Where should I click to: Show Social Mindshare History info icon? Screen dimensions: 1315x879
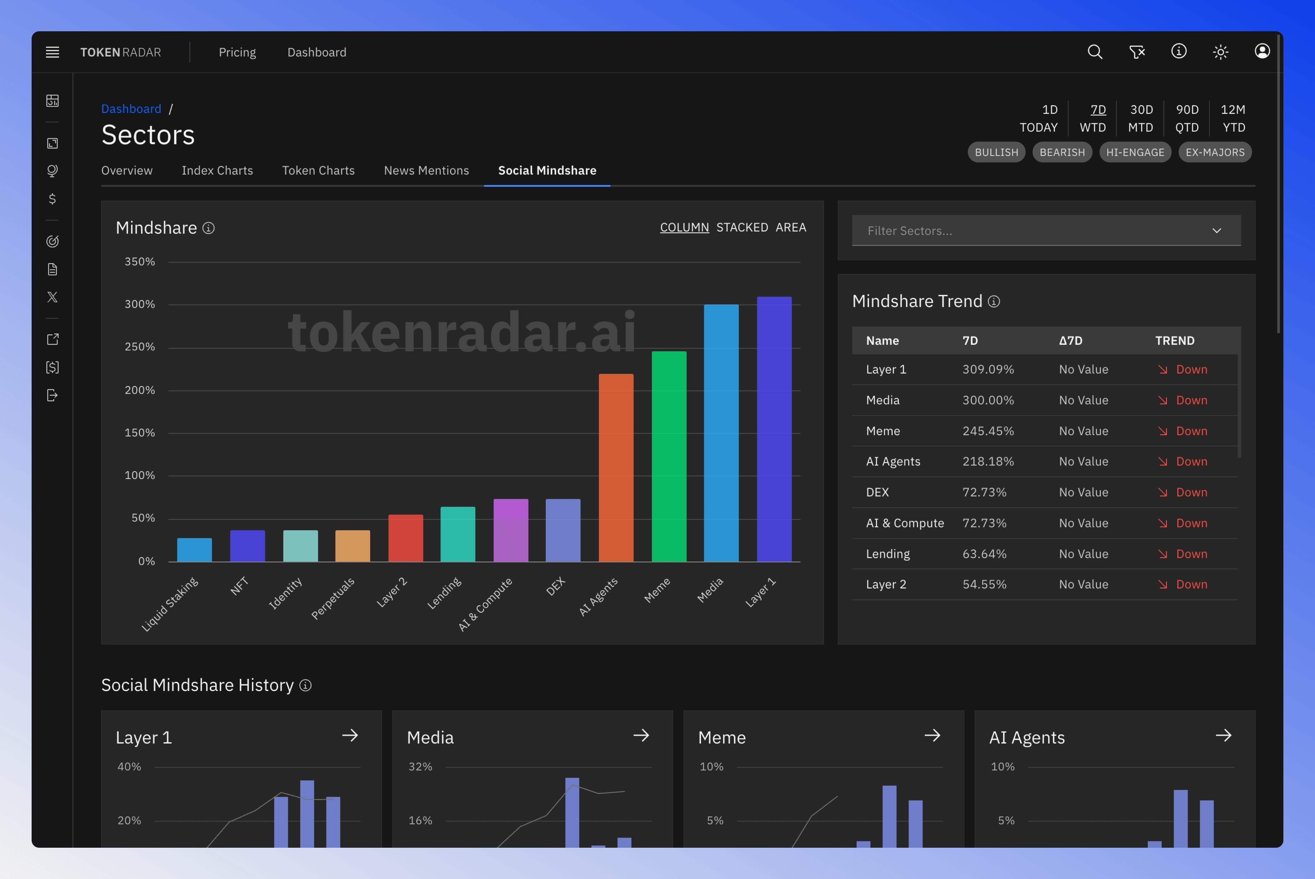point(305,685)
